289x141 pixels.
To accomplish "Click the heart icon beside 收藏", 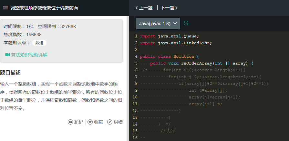I will (x=90, y=122).
